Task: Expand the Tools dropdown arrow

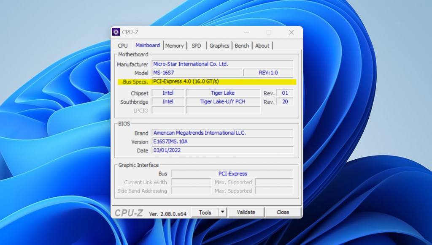Action: click(223, 212)
